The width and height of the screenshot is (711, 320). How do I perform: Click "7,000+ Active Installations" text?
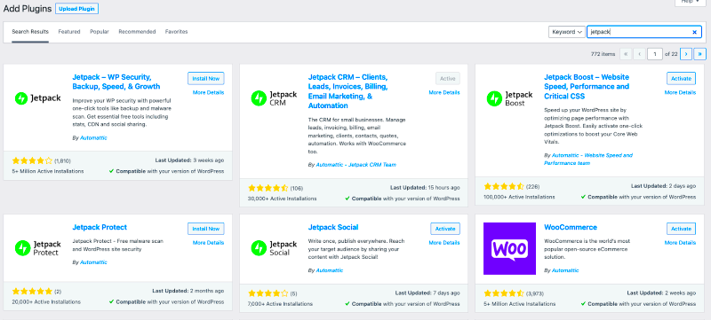click(281, 304)
